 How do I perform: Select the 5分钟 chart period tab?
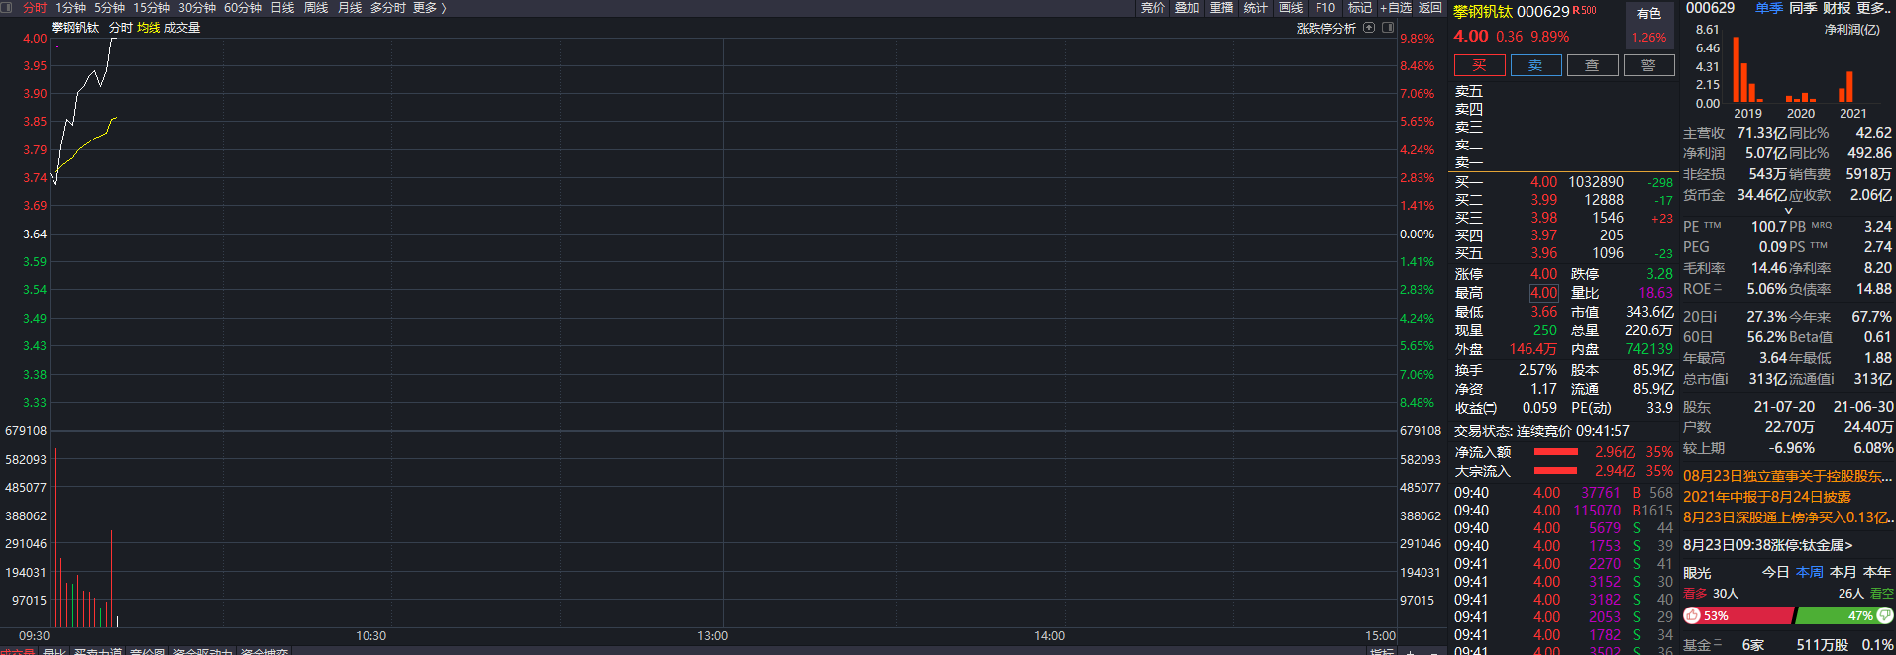point(109,8)
